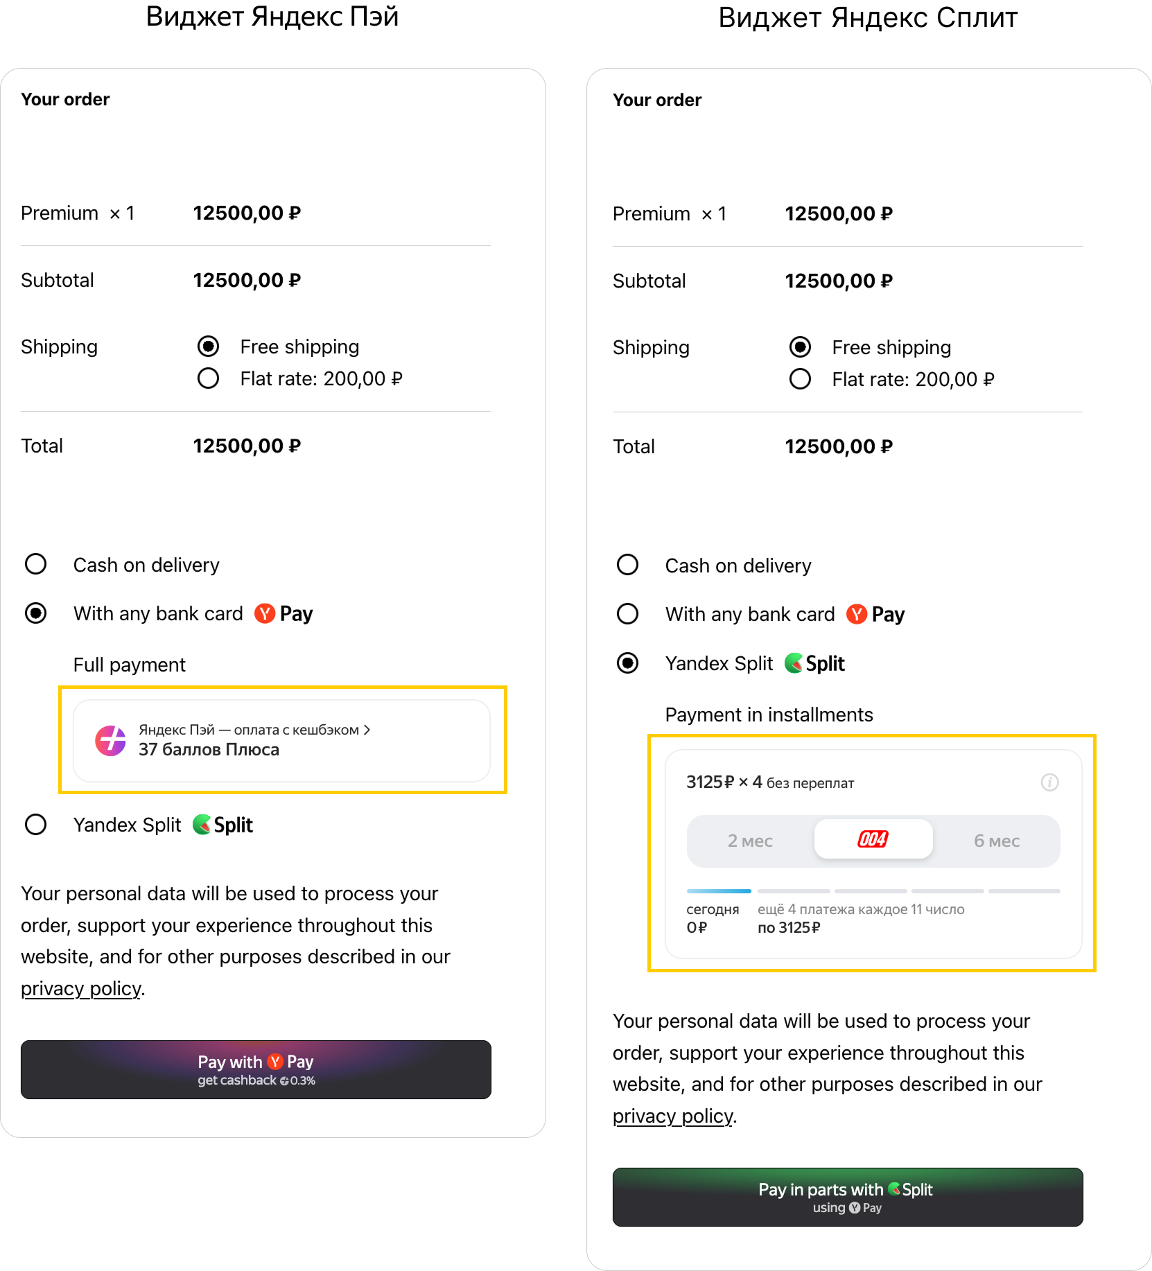Click the Yandex Pay logo in left payment options

click(283, 613)
